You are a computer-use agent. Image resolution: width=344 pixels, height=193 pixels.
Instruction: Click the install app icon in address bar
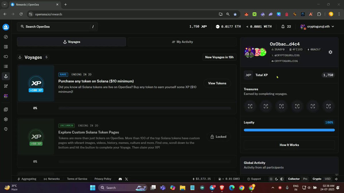click(x=220, y=14)
